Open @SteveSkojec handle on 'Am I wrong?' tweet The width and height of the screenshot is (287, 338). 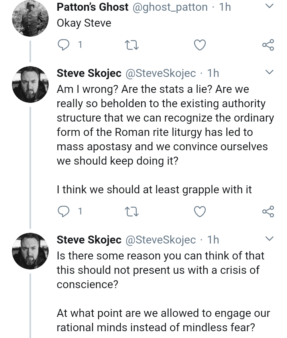coord(161,73)
